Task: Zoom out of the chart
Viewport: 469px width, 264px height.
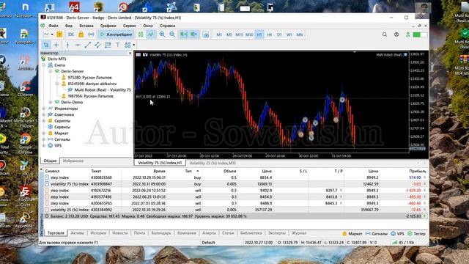Action: (172, 34)
